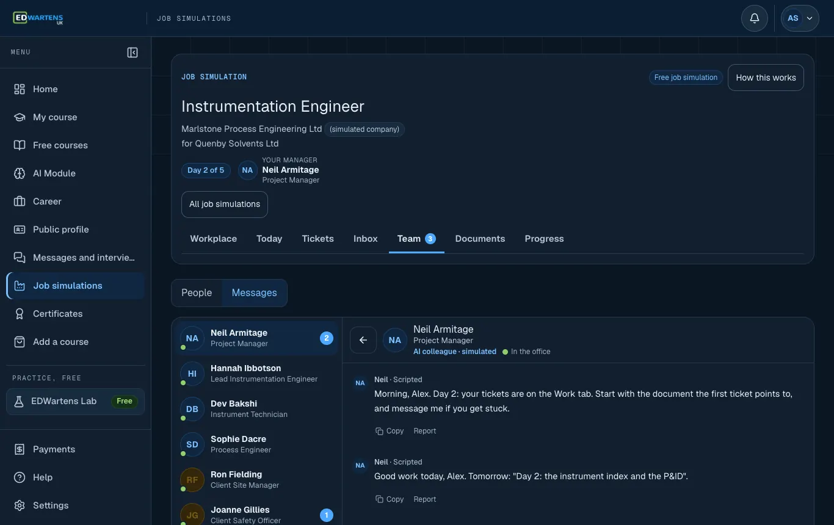Copy Neil's "Morning, Alex" message
Screen dimensions: 834x525
tap(390, 431)
